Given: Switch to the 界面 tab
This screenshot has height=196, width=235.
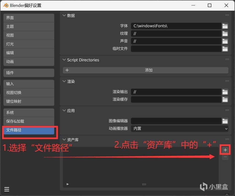Looking at the screenshot, I should pos(29,18).
